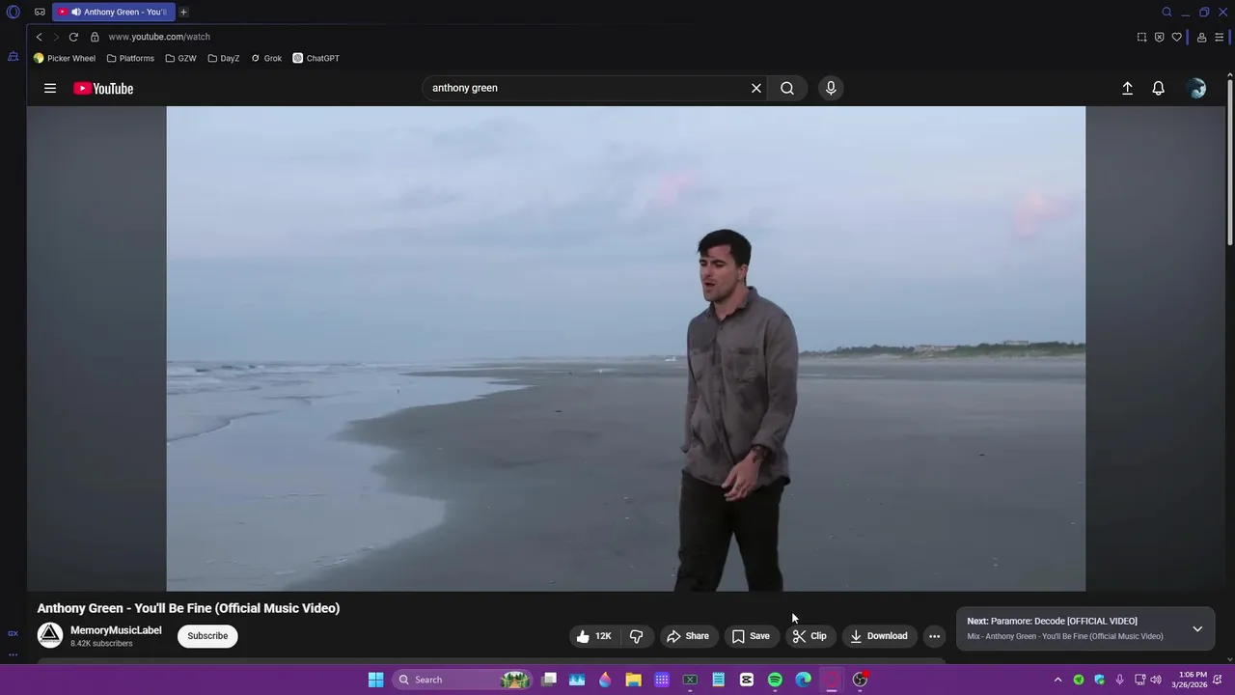Like the video with 12K thumbs up

point(594,636)
